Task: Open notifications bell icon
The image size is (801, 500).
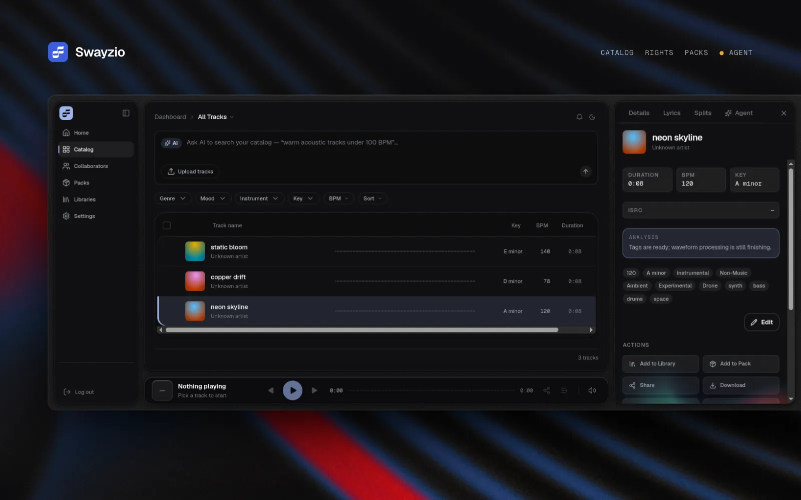Action: tap(579, 117)
